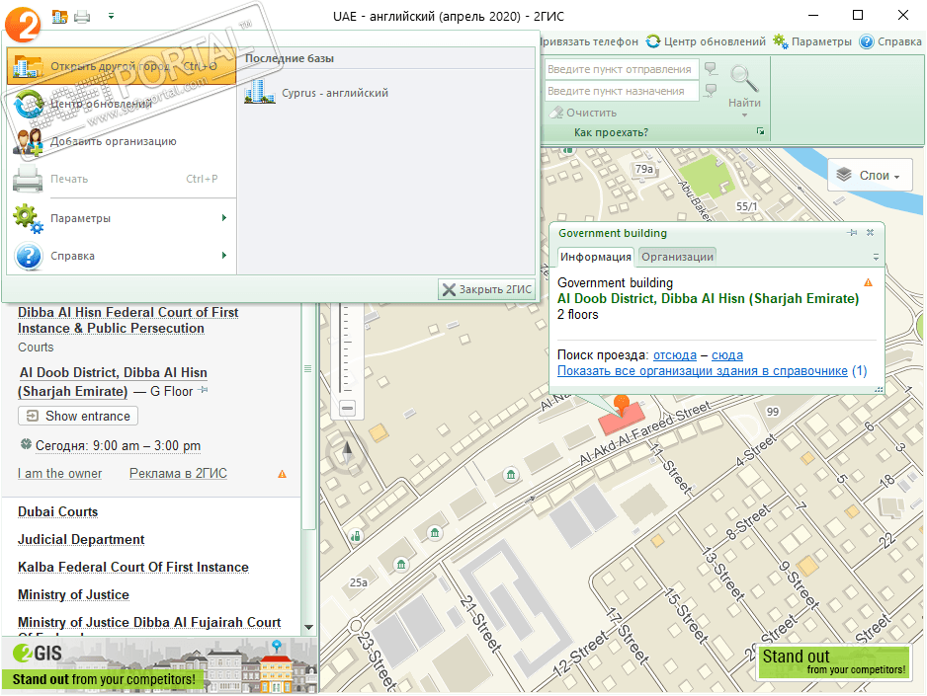The height and width of the screenshot is (696, 927).
Task: Select 'Открыть другой город' menu entry
Action: tap(122, 66)
